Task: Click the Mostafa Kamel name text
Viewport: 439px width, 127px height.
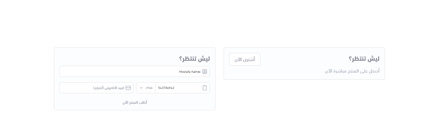Action: click(190, 72)
